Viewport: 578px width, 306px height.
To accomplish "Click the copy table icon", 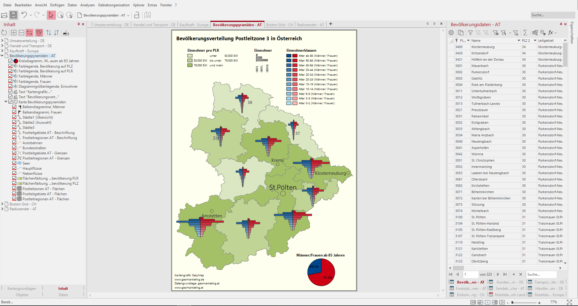I will click(x=461, y=33).
